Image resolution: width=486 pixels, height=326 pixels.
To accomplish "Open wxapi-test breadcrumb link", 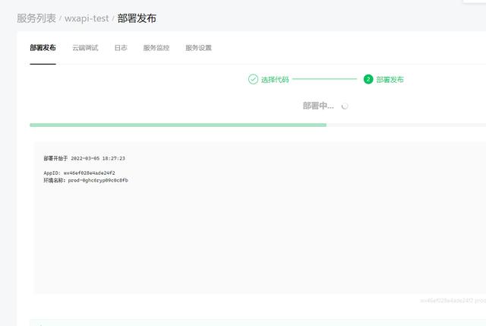I will tap(87, 18).
